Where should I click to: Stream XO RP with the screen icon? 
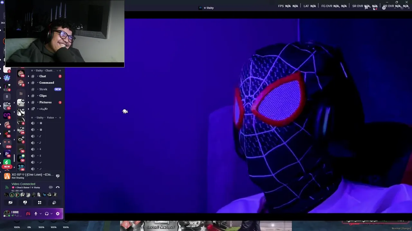58,176
